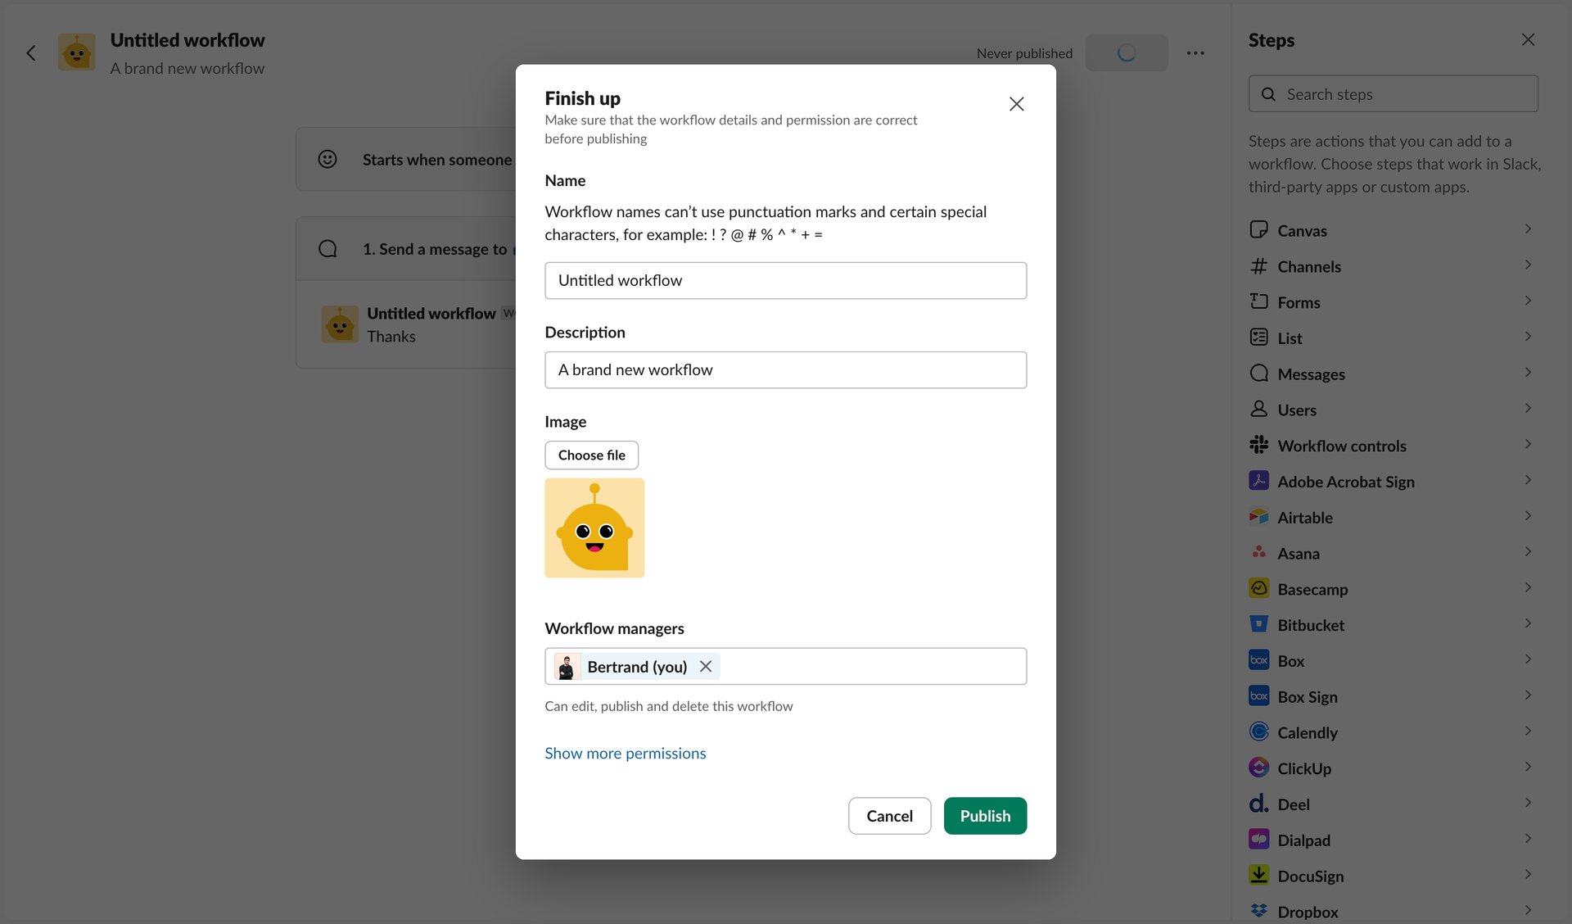Click the yellow robot image thumbnail
Image resolution: width=1572 pixels, height=924 pixels.
594,528
